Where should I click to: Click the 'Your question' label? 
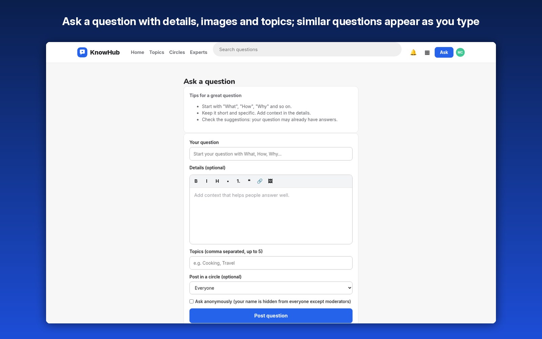204,142
